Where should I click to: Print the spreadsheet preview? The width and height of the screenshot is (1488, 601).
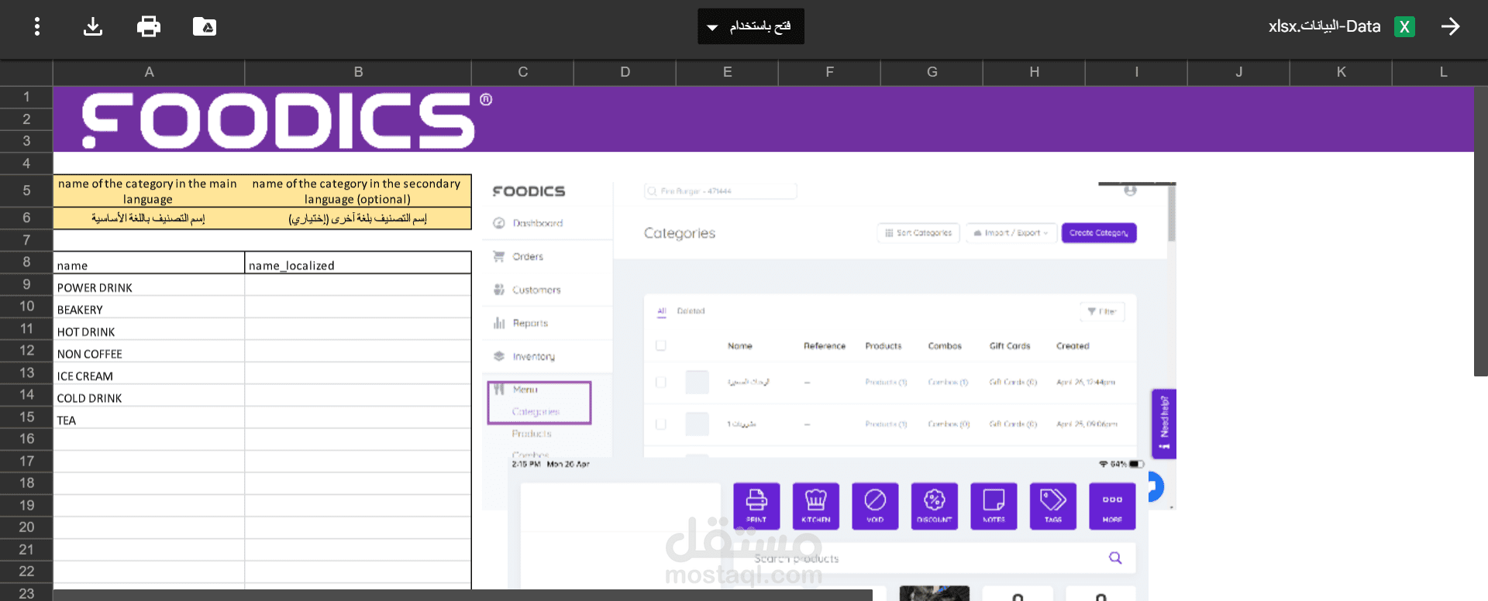pos(149,26)
